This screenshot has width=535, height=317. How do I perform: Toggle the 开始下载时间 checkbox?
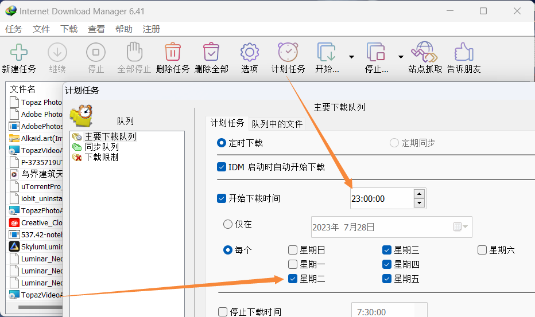pyautogui.click(x=222, y=198)
